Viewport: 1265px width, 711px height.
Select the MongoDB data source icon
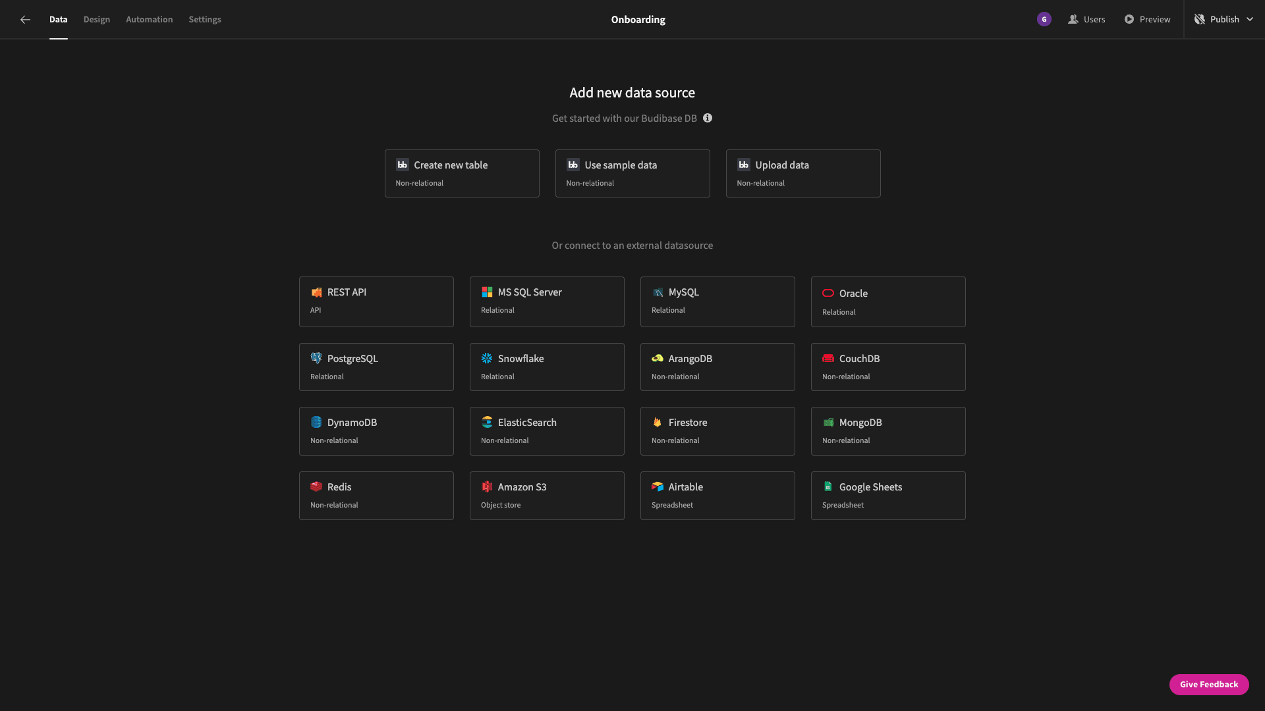[828, 423]
